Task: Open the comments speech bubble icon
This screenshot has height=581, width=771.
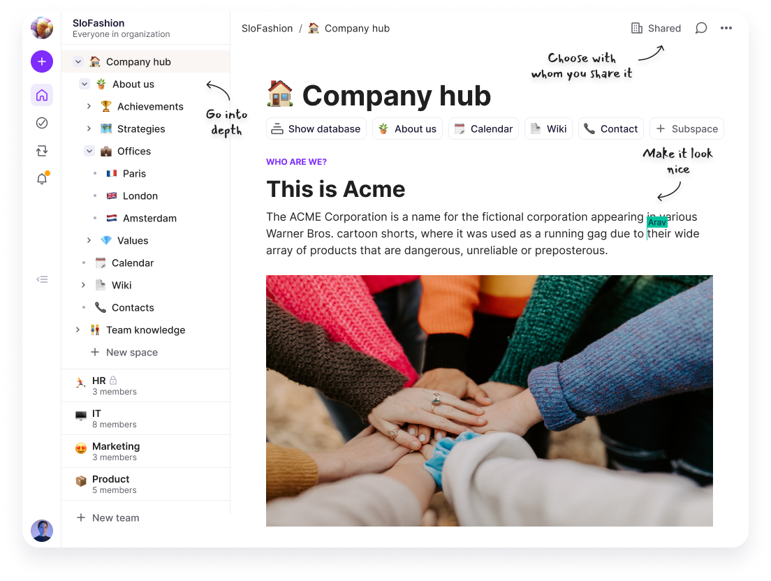Action: tap(701, 28)
